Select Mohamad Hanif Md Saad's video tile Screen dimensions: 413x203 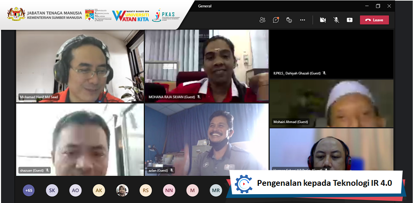pyautogui.click(x=80, y=65)
